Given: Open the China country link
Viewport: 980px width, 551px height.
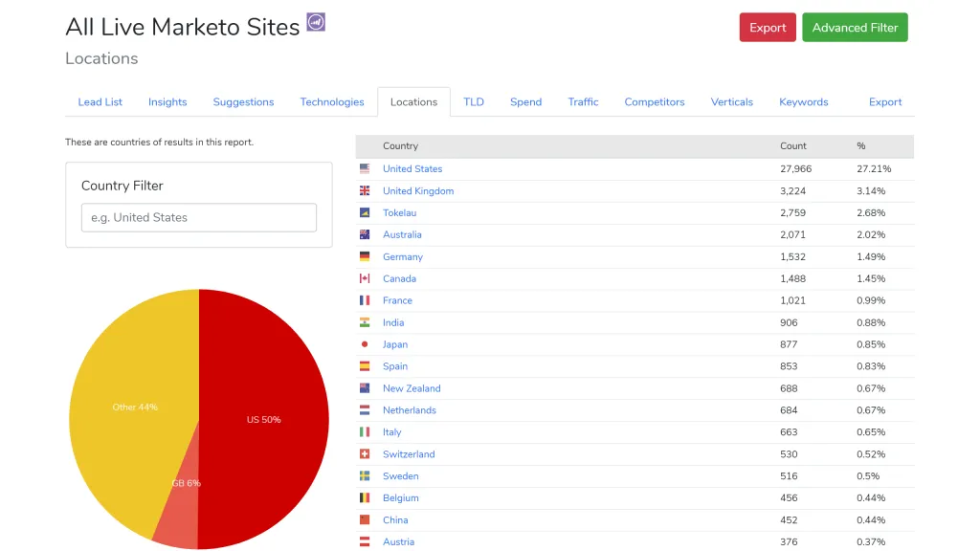Looking at the screenshot, I should click(x=395, y=519).
